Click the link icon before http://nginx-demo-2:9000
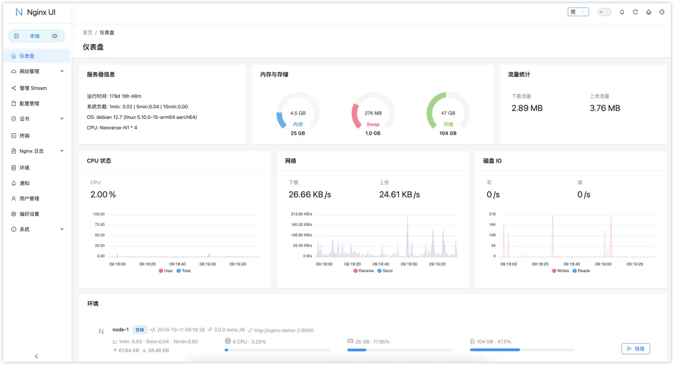This screenshot has height=365, width=674. pyautogui.click(x=250, y=330)
